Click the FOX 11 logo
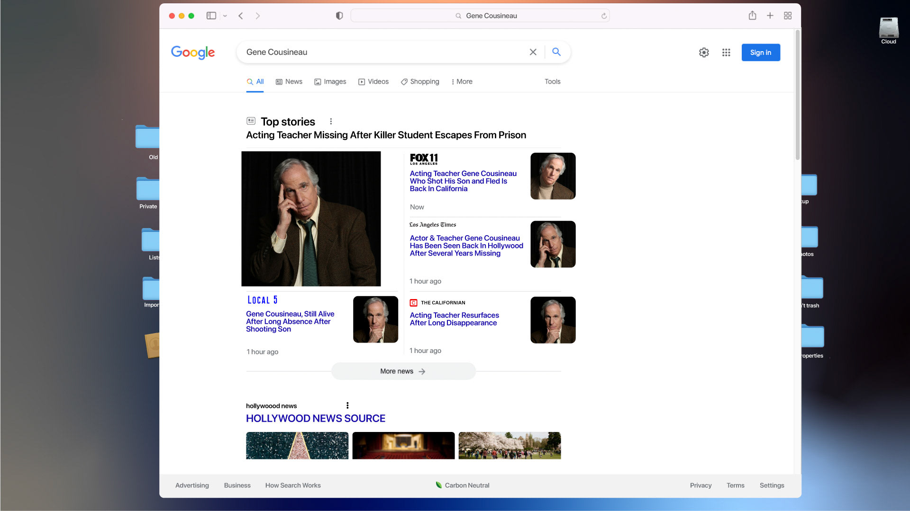 pos(424,159)
